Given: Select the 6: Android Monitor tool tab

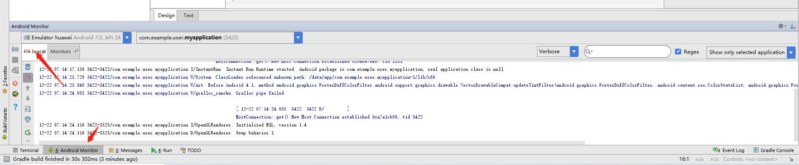Looking at the screenshot, I should 73,150.
